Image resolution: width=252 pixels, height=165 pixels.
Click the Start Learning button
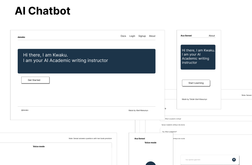click(x=196, y=83)
